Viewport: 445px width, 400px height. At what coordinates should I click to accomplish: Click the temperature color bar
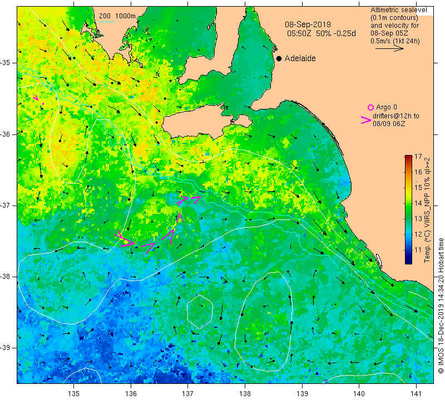pyautogui.click(x=408, y=210)
